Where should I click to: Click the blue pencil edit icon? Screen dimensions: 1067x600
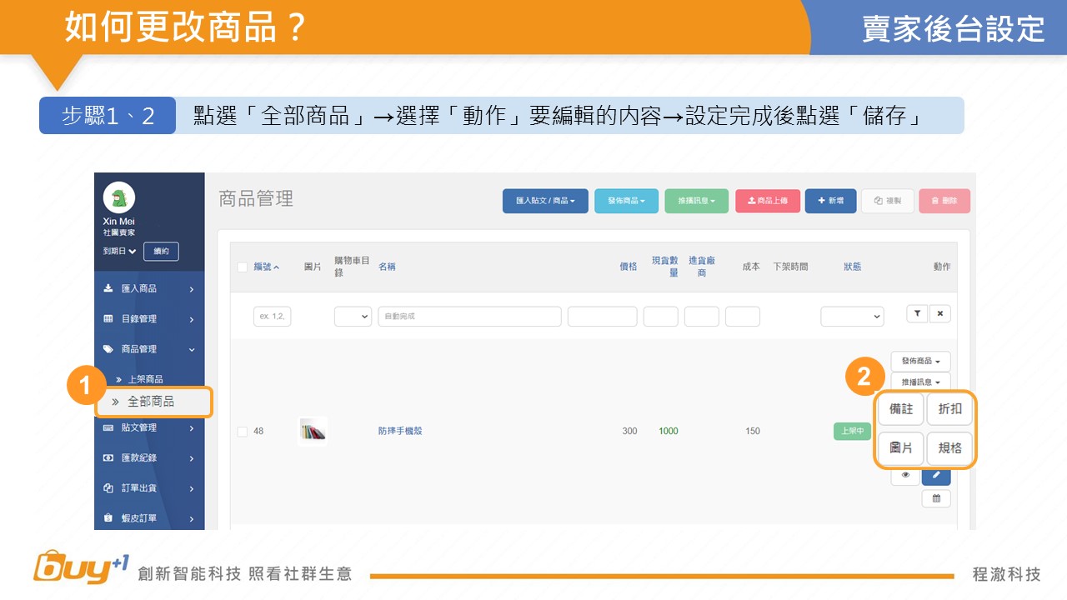936,476
